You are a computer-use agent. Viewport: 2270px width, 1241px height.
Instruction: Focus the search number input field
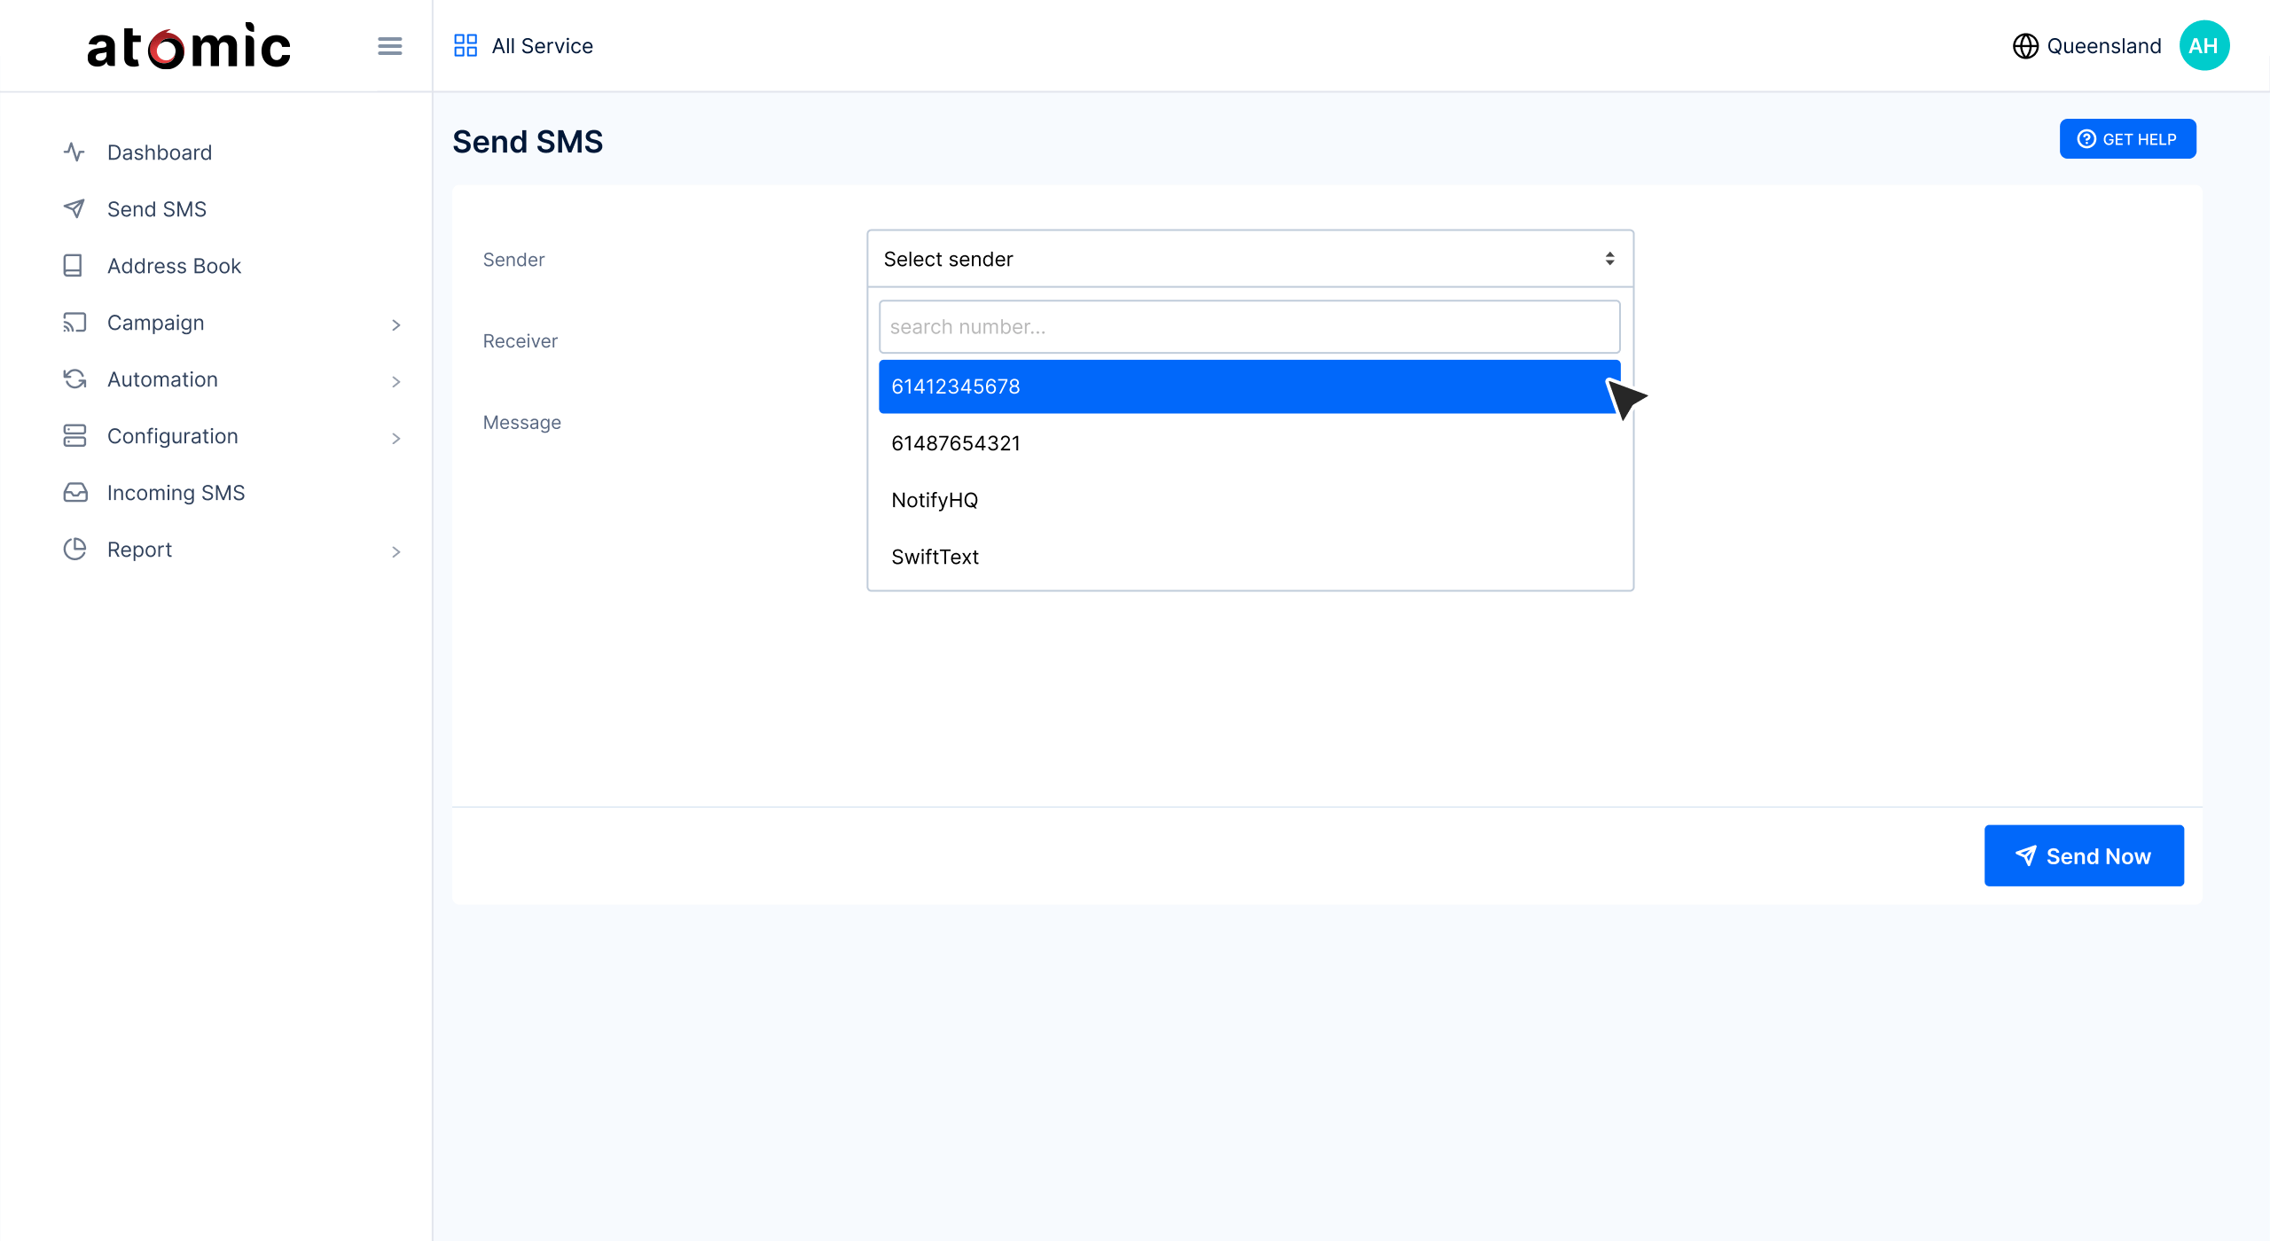point(1248,327)
